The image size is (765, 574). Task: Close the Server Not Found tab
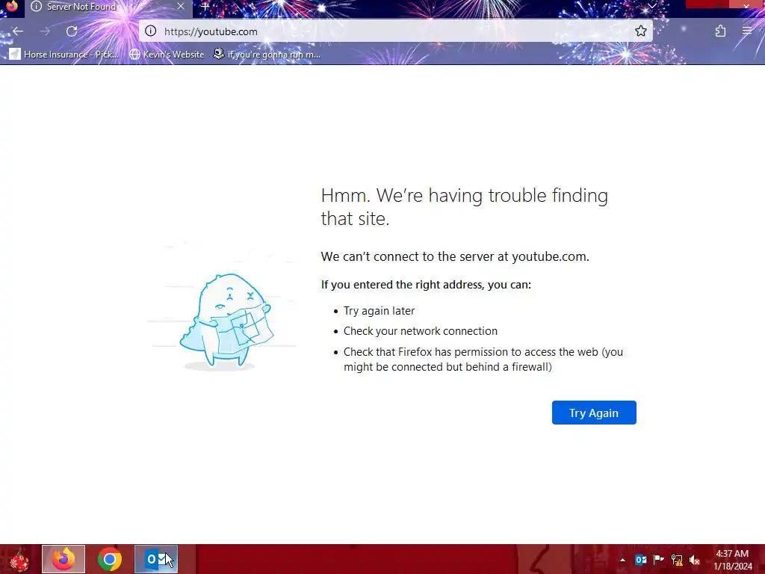(x=181, y=6)
